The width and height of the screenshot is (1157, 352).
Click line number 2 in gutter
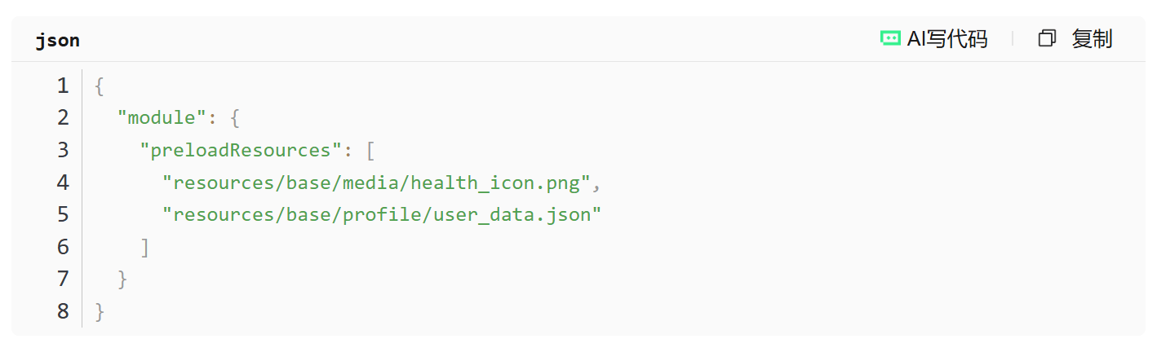pos(63,117)
